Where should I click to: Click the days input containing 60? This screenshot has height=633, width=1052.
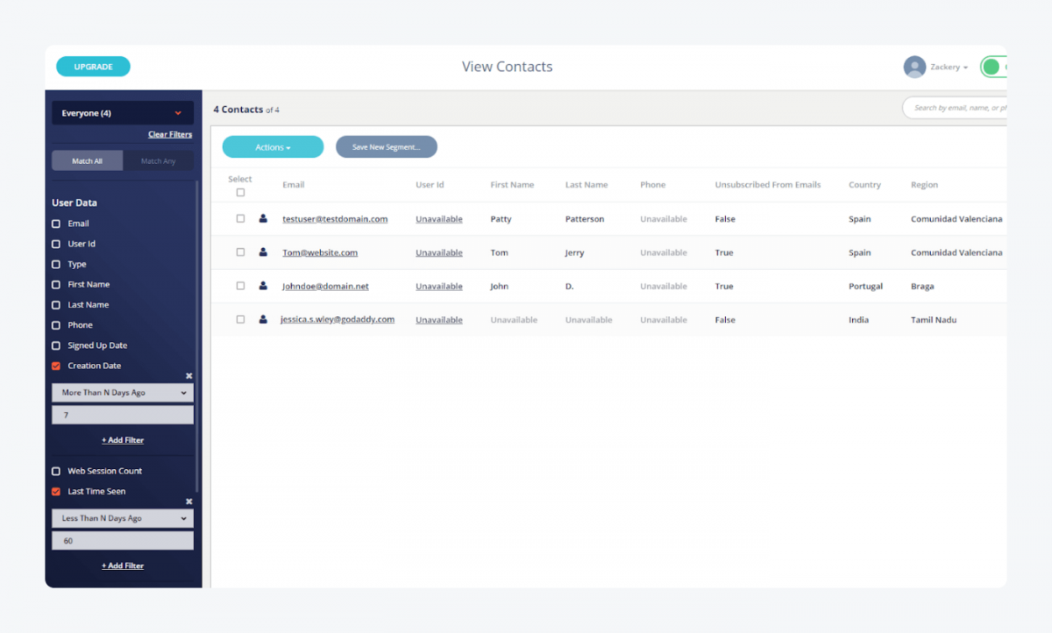tap(123, 541)
